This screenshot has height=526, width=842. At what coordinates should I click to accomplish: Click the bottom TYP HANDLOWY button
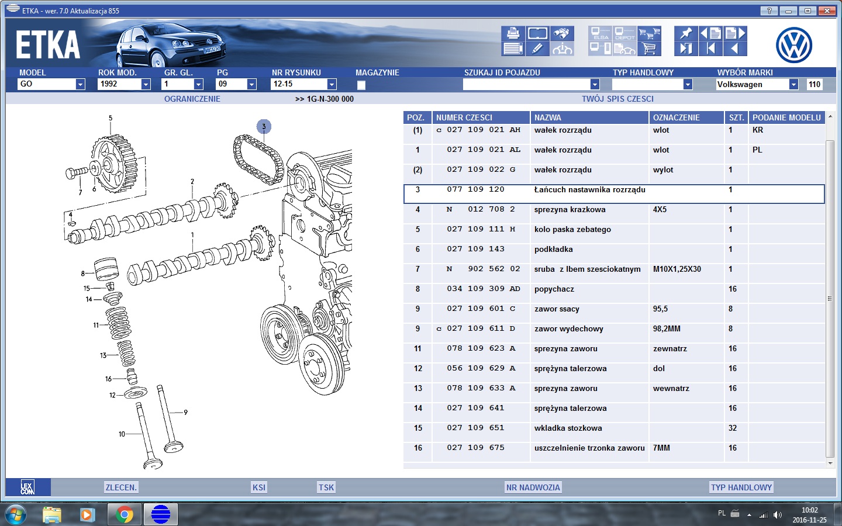tap(741, 487)
